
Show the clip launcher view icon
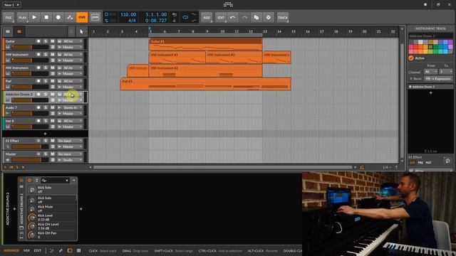click(x=8, y=31)
